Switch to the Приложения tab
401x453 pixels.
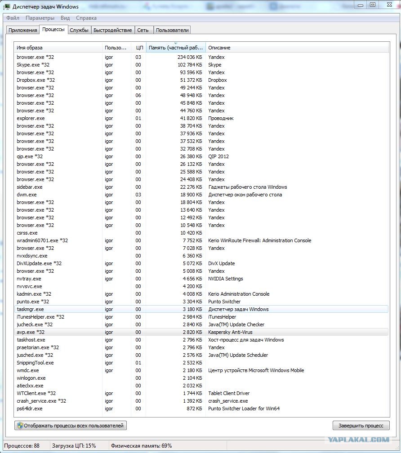pos(23,30)
